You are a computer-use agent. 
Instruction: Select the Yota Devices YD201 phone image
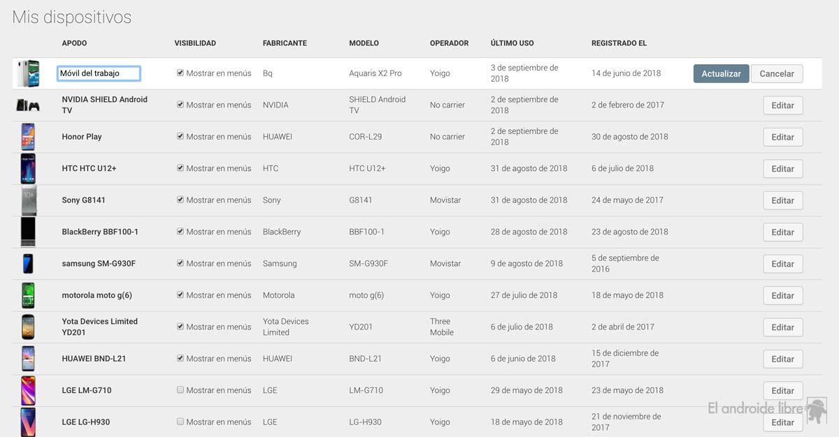click(x=28, y=327)
